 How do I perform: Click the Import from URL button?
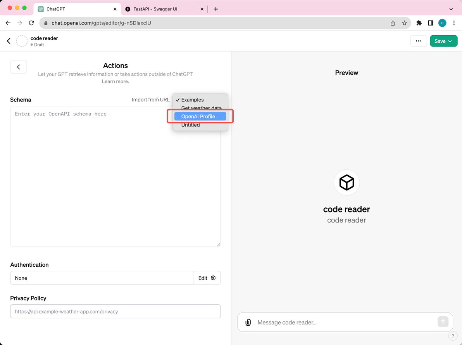click(150, 100)
